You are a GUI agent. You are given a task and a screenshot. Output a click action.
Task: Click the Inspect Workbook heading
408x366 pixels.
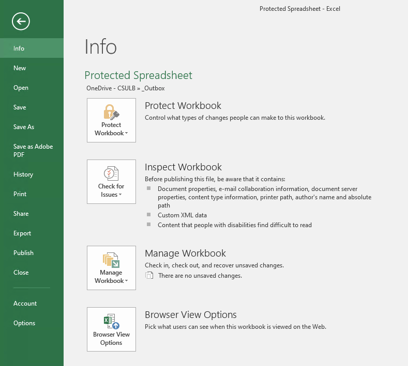click(183, 167)
